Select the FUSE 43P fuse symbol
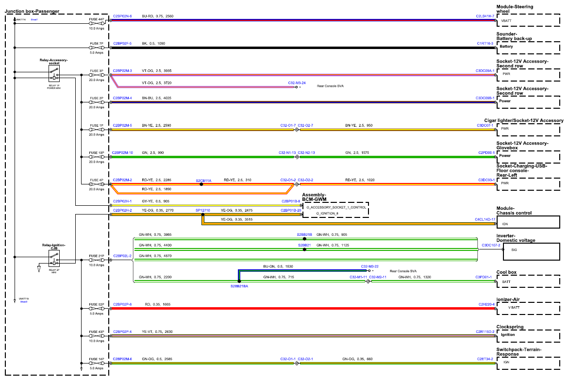 [97, 336]
